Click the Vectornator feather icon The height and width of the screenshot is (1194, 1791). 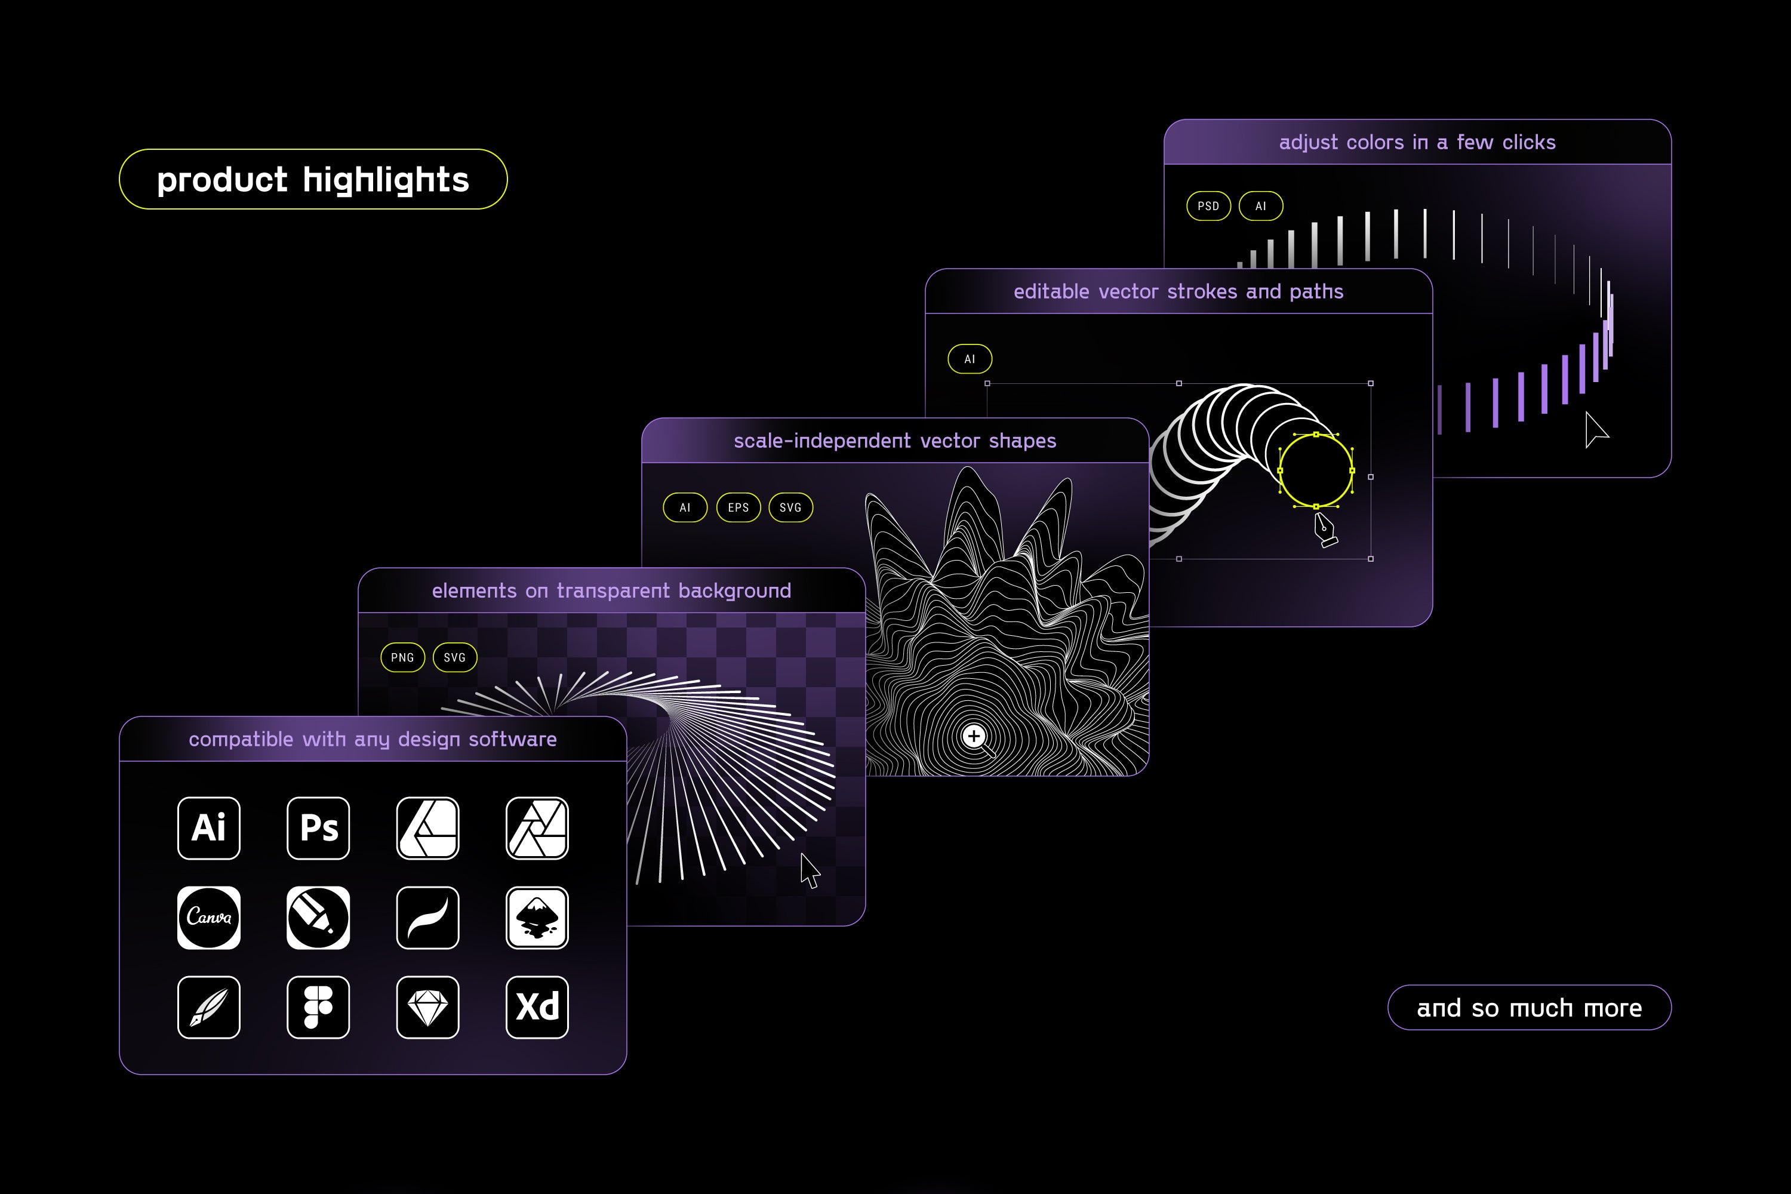click(208, 1007)
